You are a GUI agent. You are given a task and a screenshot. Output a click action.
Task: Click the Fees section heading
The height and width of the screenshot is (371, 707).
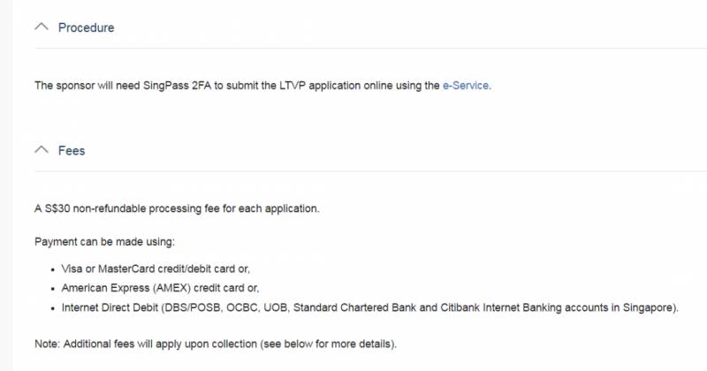pyautogui.click(x=72, y=151)
